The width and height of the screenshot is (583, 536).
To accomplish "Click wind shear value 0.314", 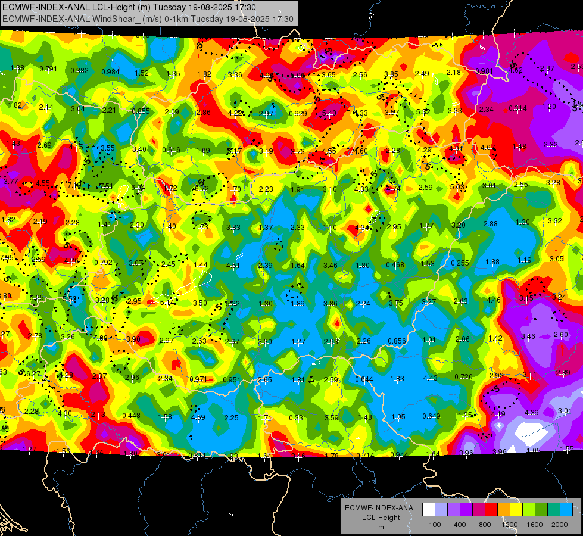I will point(517,108).
